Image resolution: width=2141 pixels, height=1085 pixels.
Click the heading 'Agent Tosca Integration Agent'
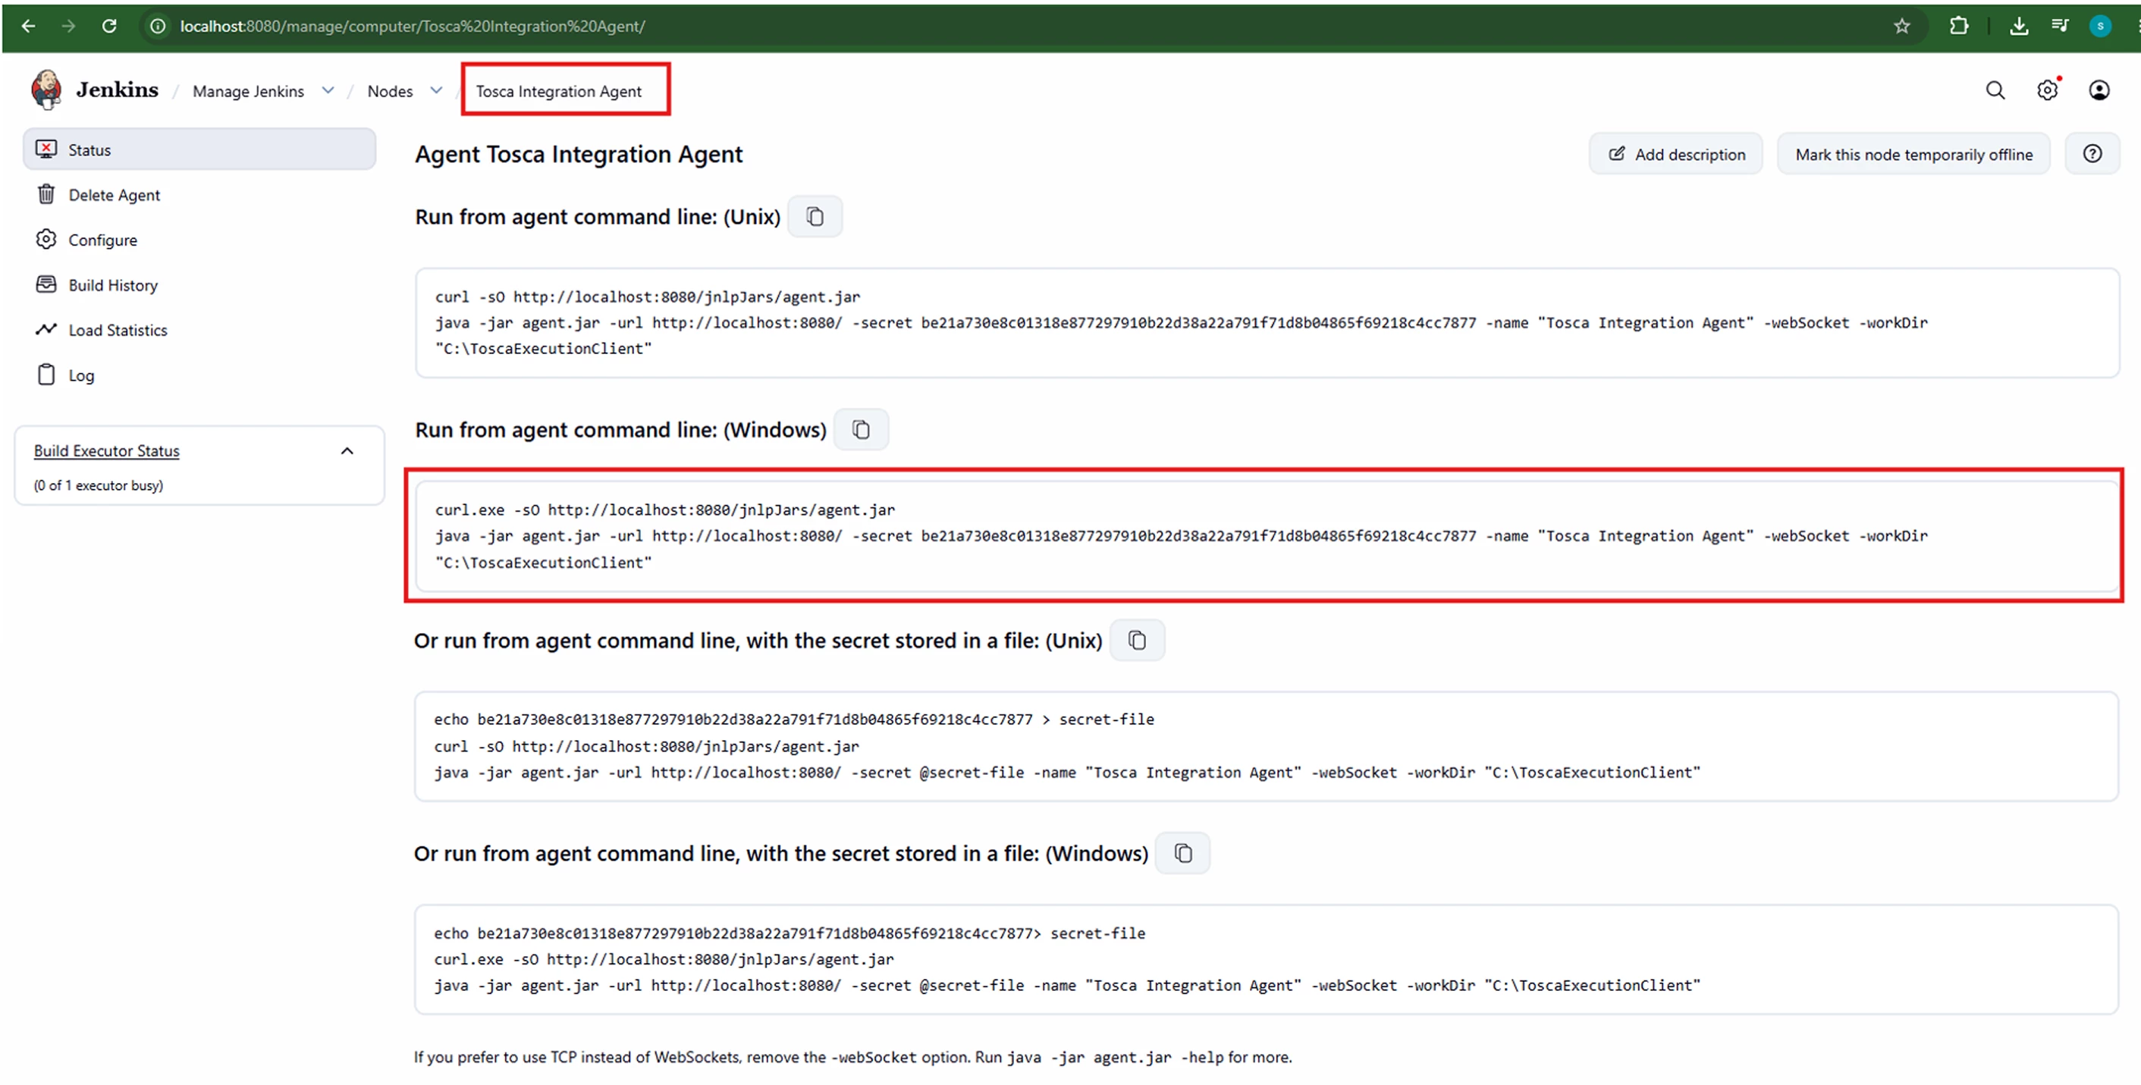(579, 154)
